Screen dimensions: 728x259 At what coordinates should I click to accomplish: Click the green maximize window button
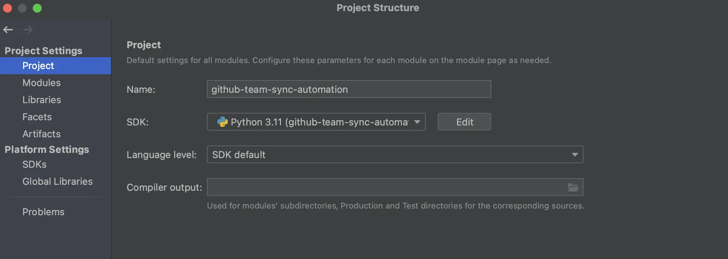pyautogui.click(x=37, y=8)
